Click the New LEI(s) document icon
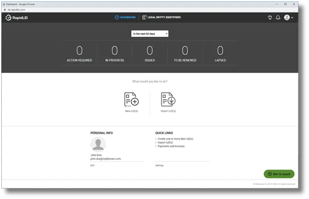This screenshot has width=309, height=199. (131, 99)
